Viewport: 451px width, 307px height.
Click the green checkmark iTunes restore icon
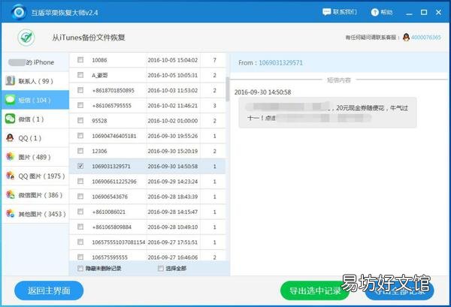26,38
